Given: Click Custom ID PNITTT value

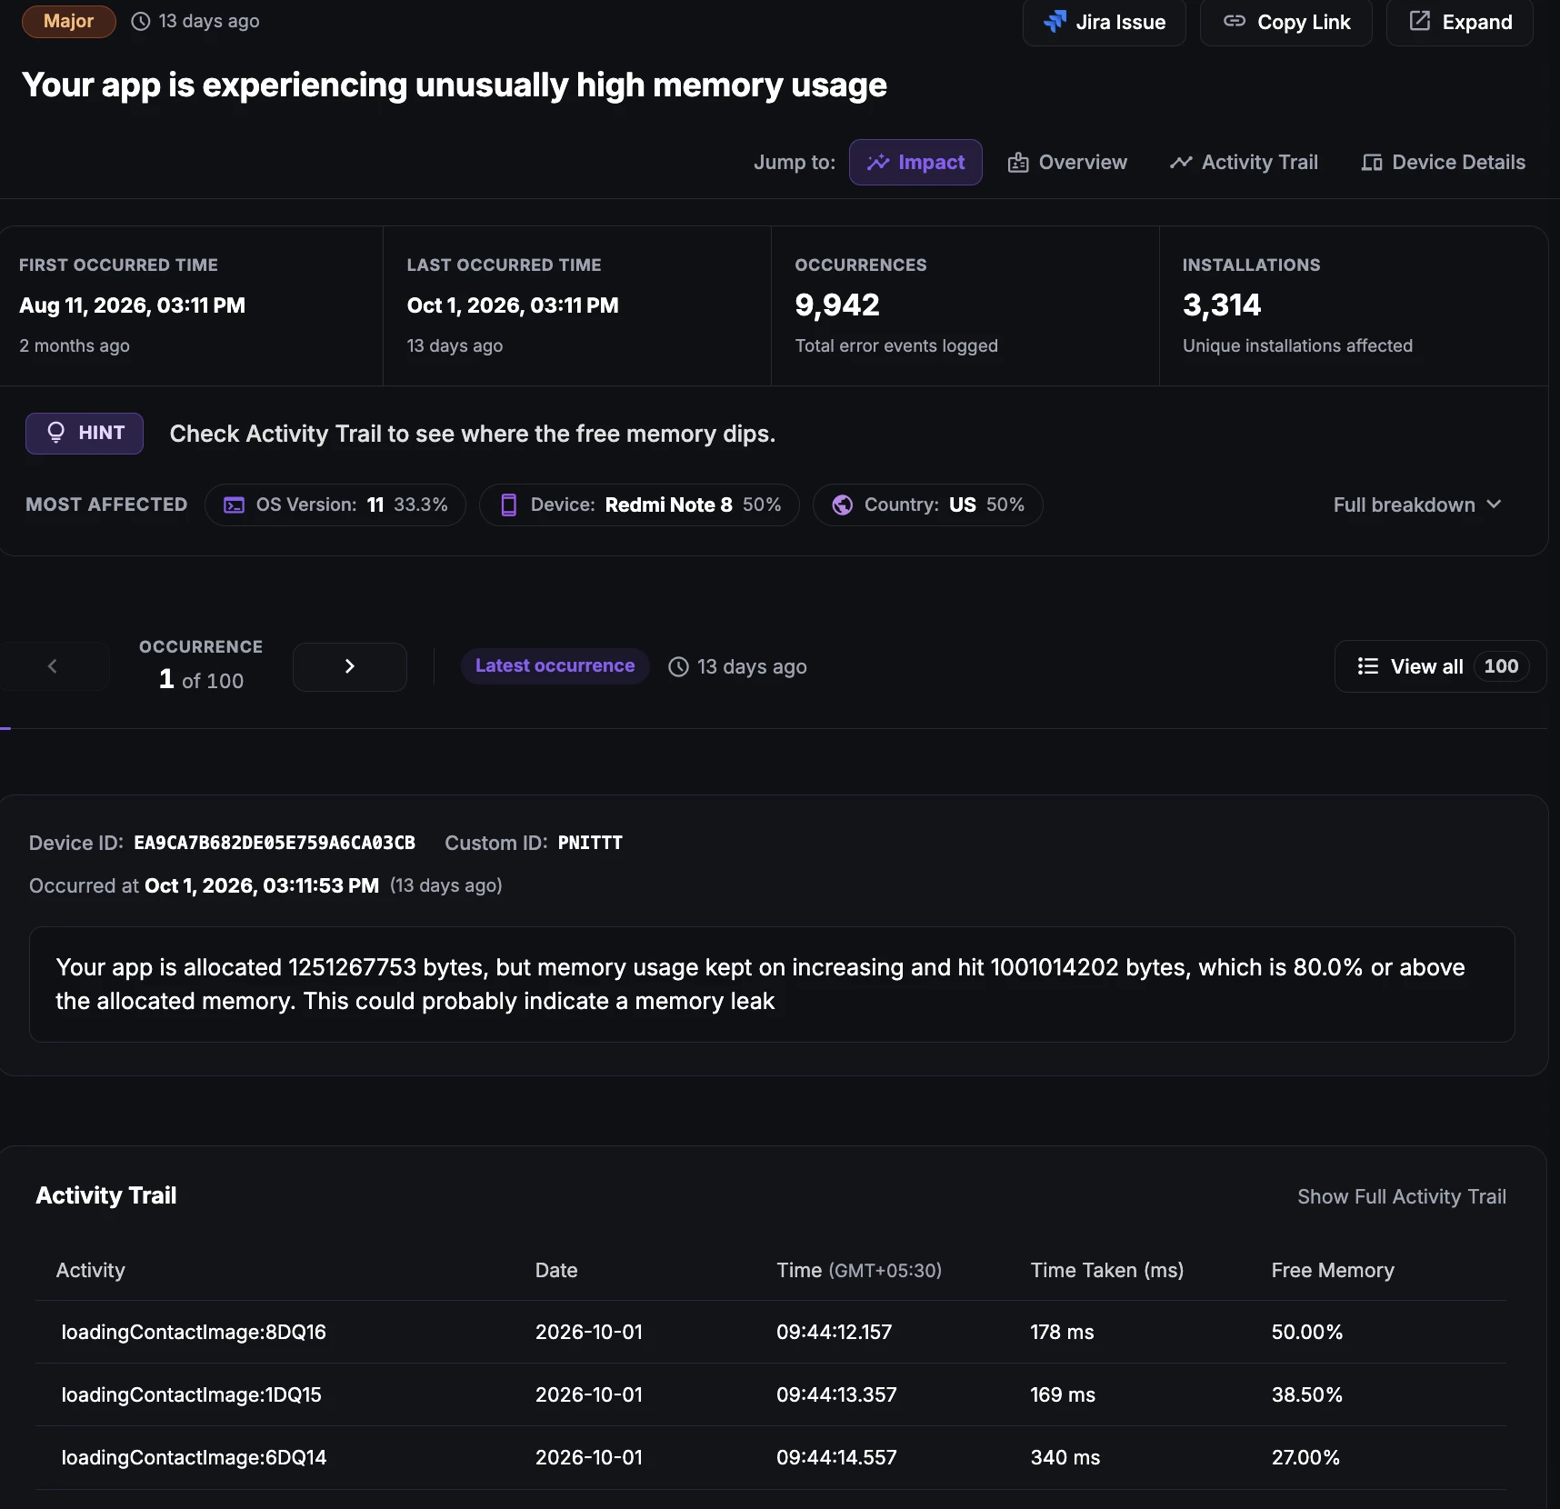Looking at the screenshot, I should [x=590, y=843].
